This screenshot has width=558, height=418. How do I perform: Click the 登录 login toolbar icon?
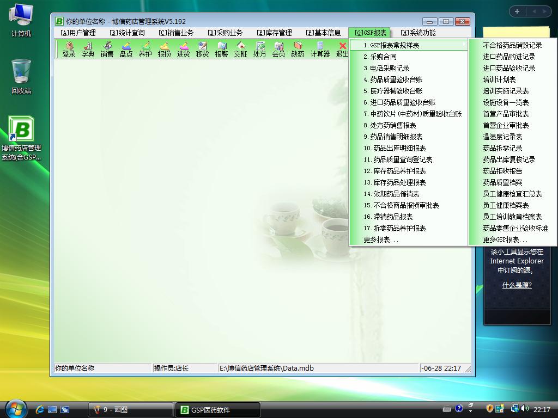(x=69, y=50)
